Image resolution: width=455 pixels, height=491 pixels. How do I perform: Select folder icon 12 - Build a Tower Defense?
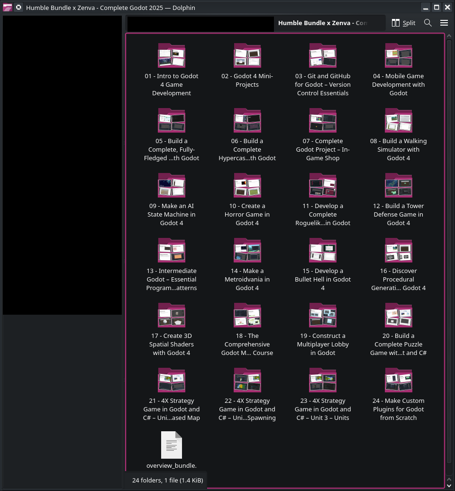pos(398,185)
